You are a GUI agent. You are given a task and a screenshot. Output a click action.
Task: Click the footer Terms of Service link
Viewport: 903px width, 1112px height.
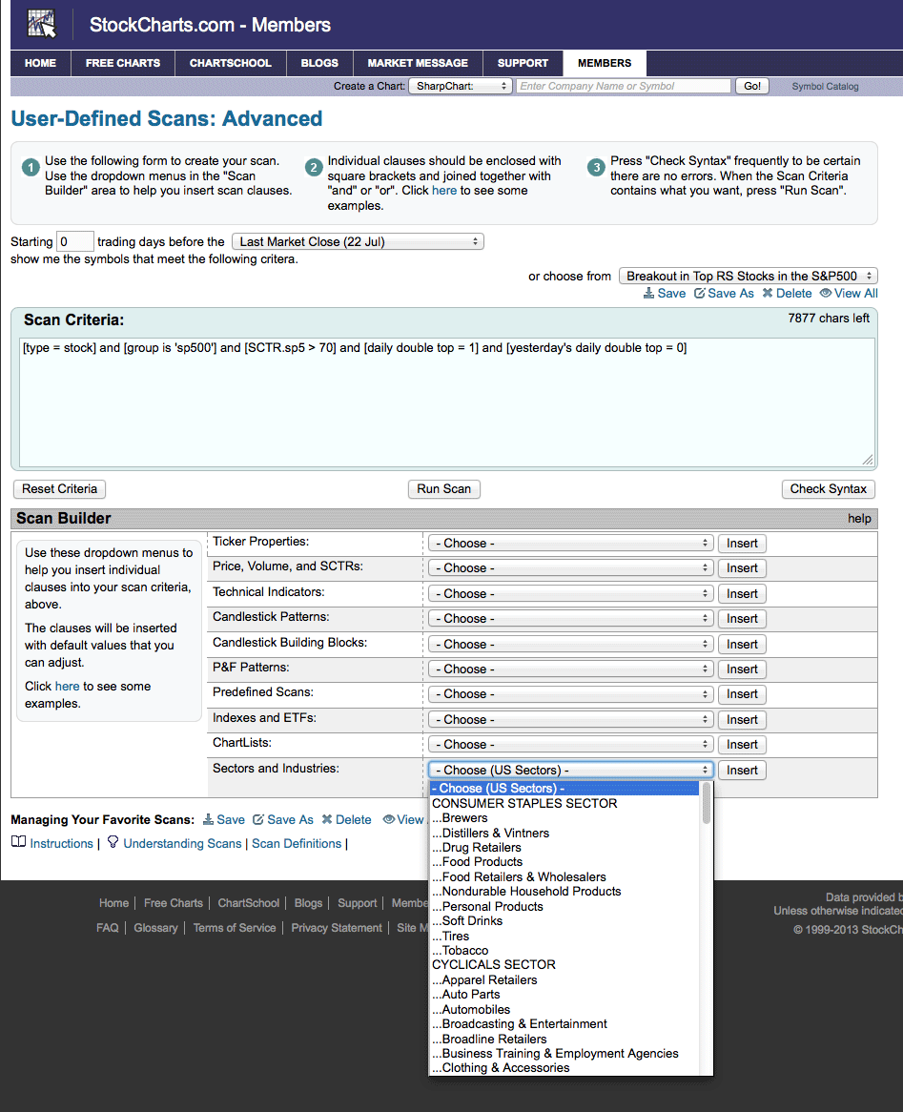(x=234, y=928)
